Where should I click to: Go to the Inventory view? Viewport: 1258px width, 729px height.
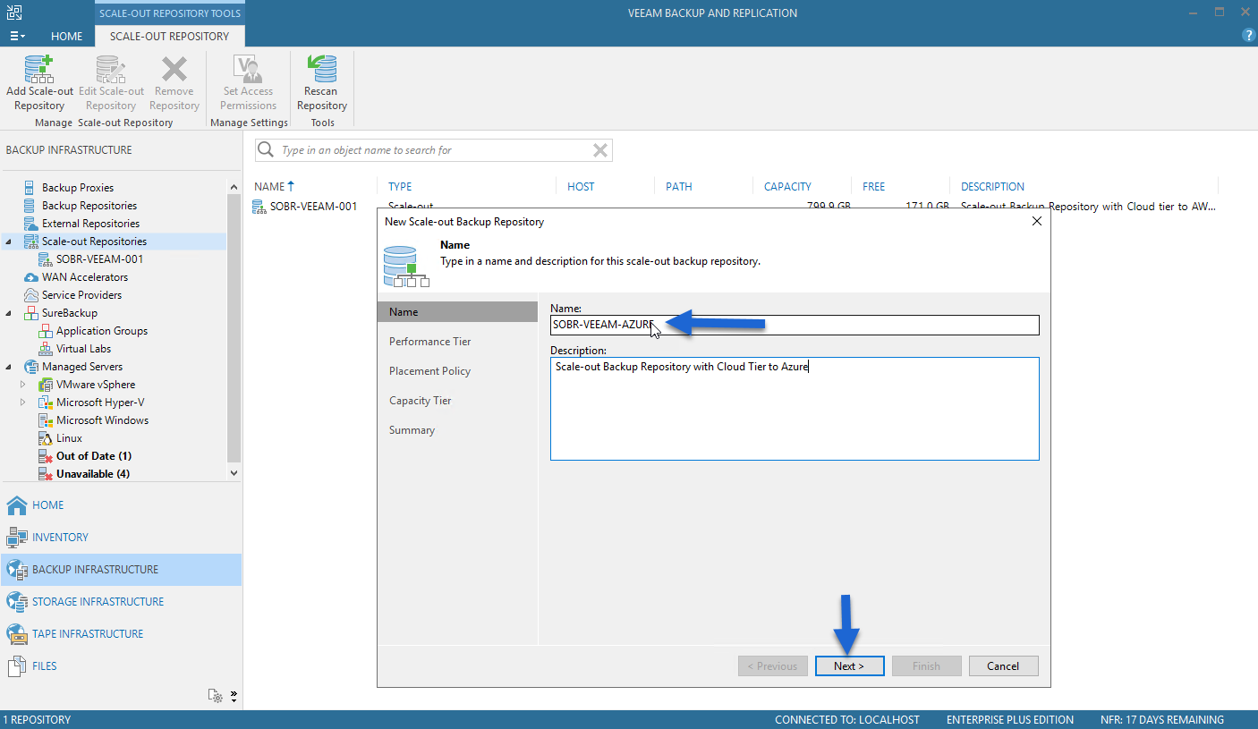tap(60, 537)
